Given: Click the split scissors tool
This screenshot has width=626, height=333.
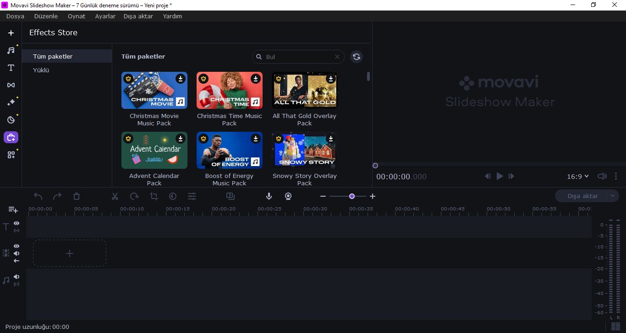Looking at the screenshot, I should point(115,196).
